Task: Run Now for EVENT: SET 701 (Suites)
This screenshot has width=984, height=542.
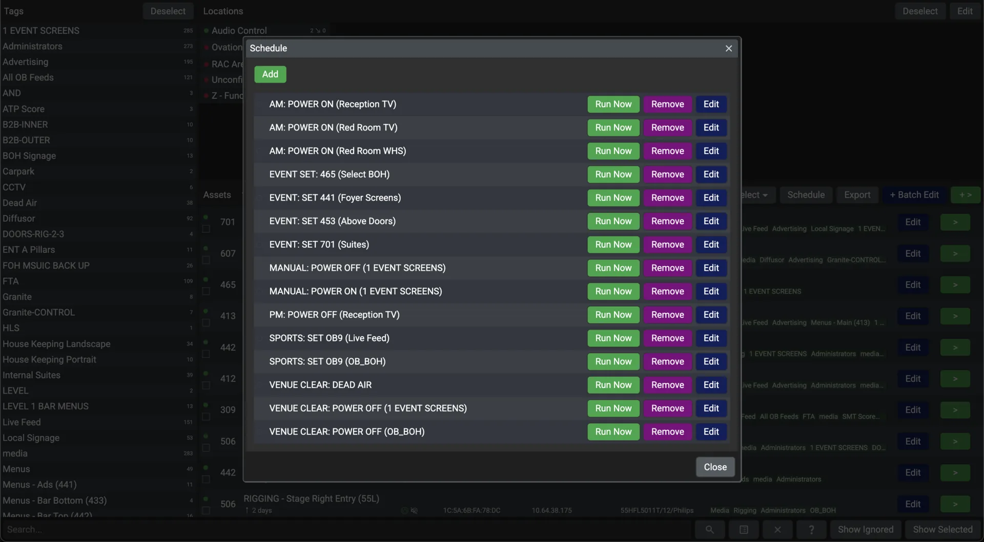Action: click(613, 245)
